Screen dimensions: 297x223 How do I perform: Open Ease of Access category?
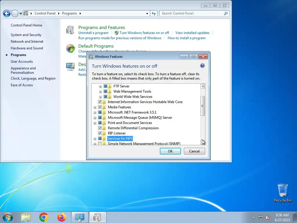point(22,85)
